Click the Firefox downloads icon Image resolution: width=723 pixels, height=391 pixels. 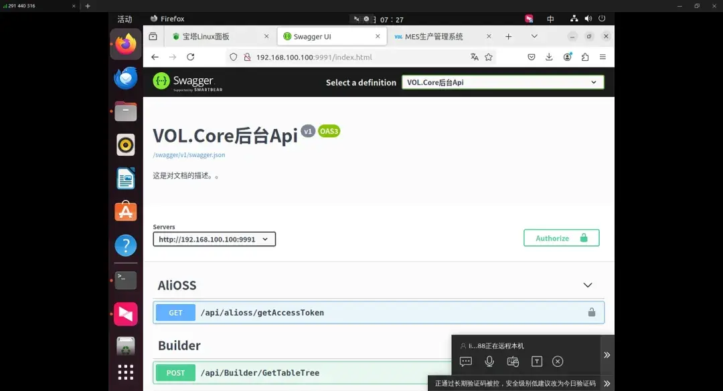[549, 57]
